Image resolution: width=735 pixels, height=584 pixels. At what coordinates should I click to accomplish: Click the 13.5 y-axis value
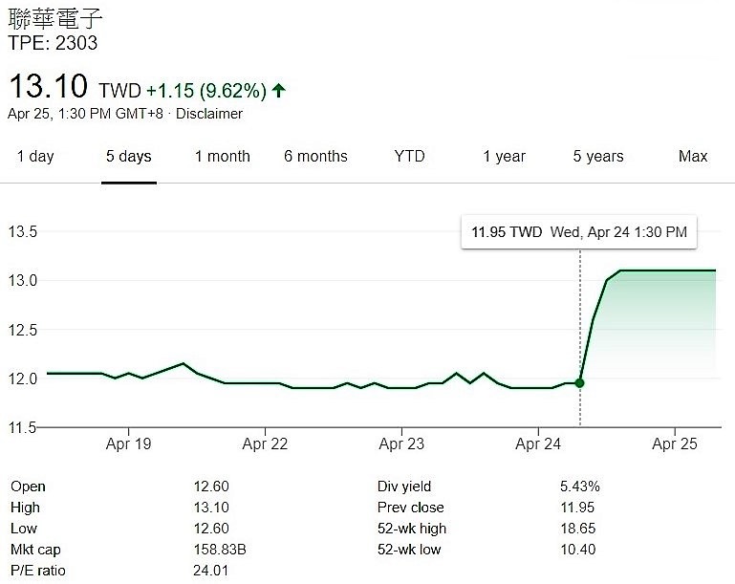23,231
